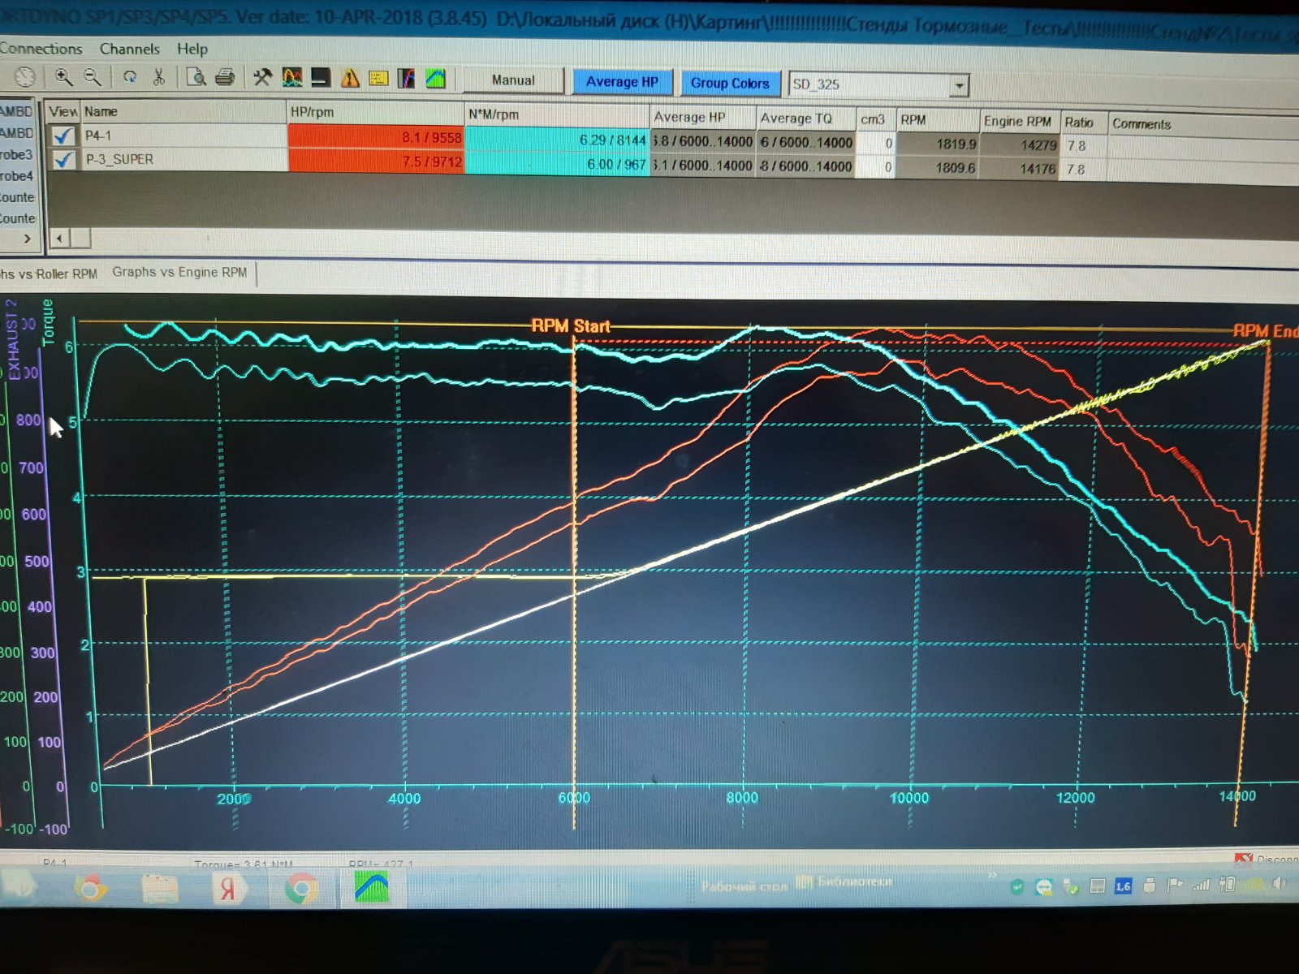Expand the SD_325 dropdown list
This screenshot has width=1299, height=974.
pos(960,85)
